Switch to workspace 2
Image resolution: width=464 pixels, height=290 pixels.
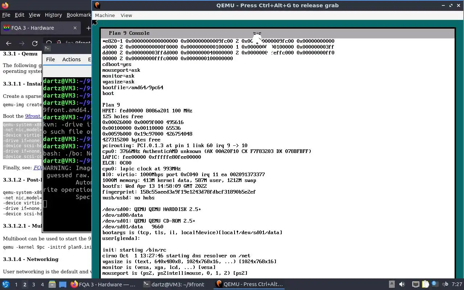tap(25, 285)
